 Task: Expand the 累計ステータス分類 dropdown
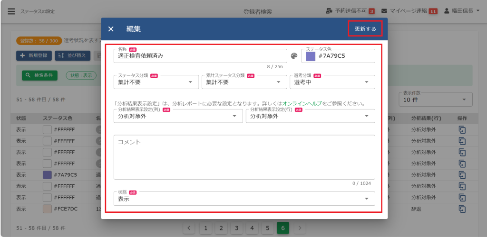[x=244, y=82]
